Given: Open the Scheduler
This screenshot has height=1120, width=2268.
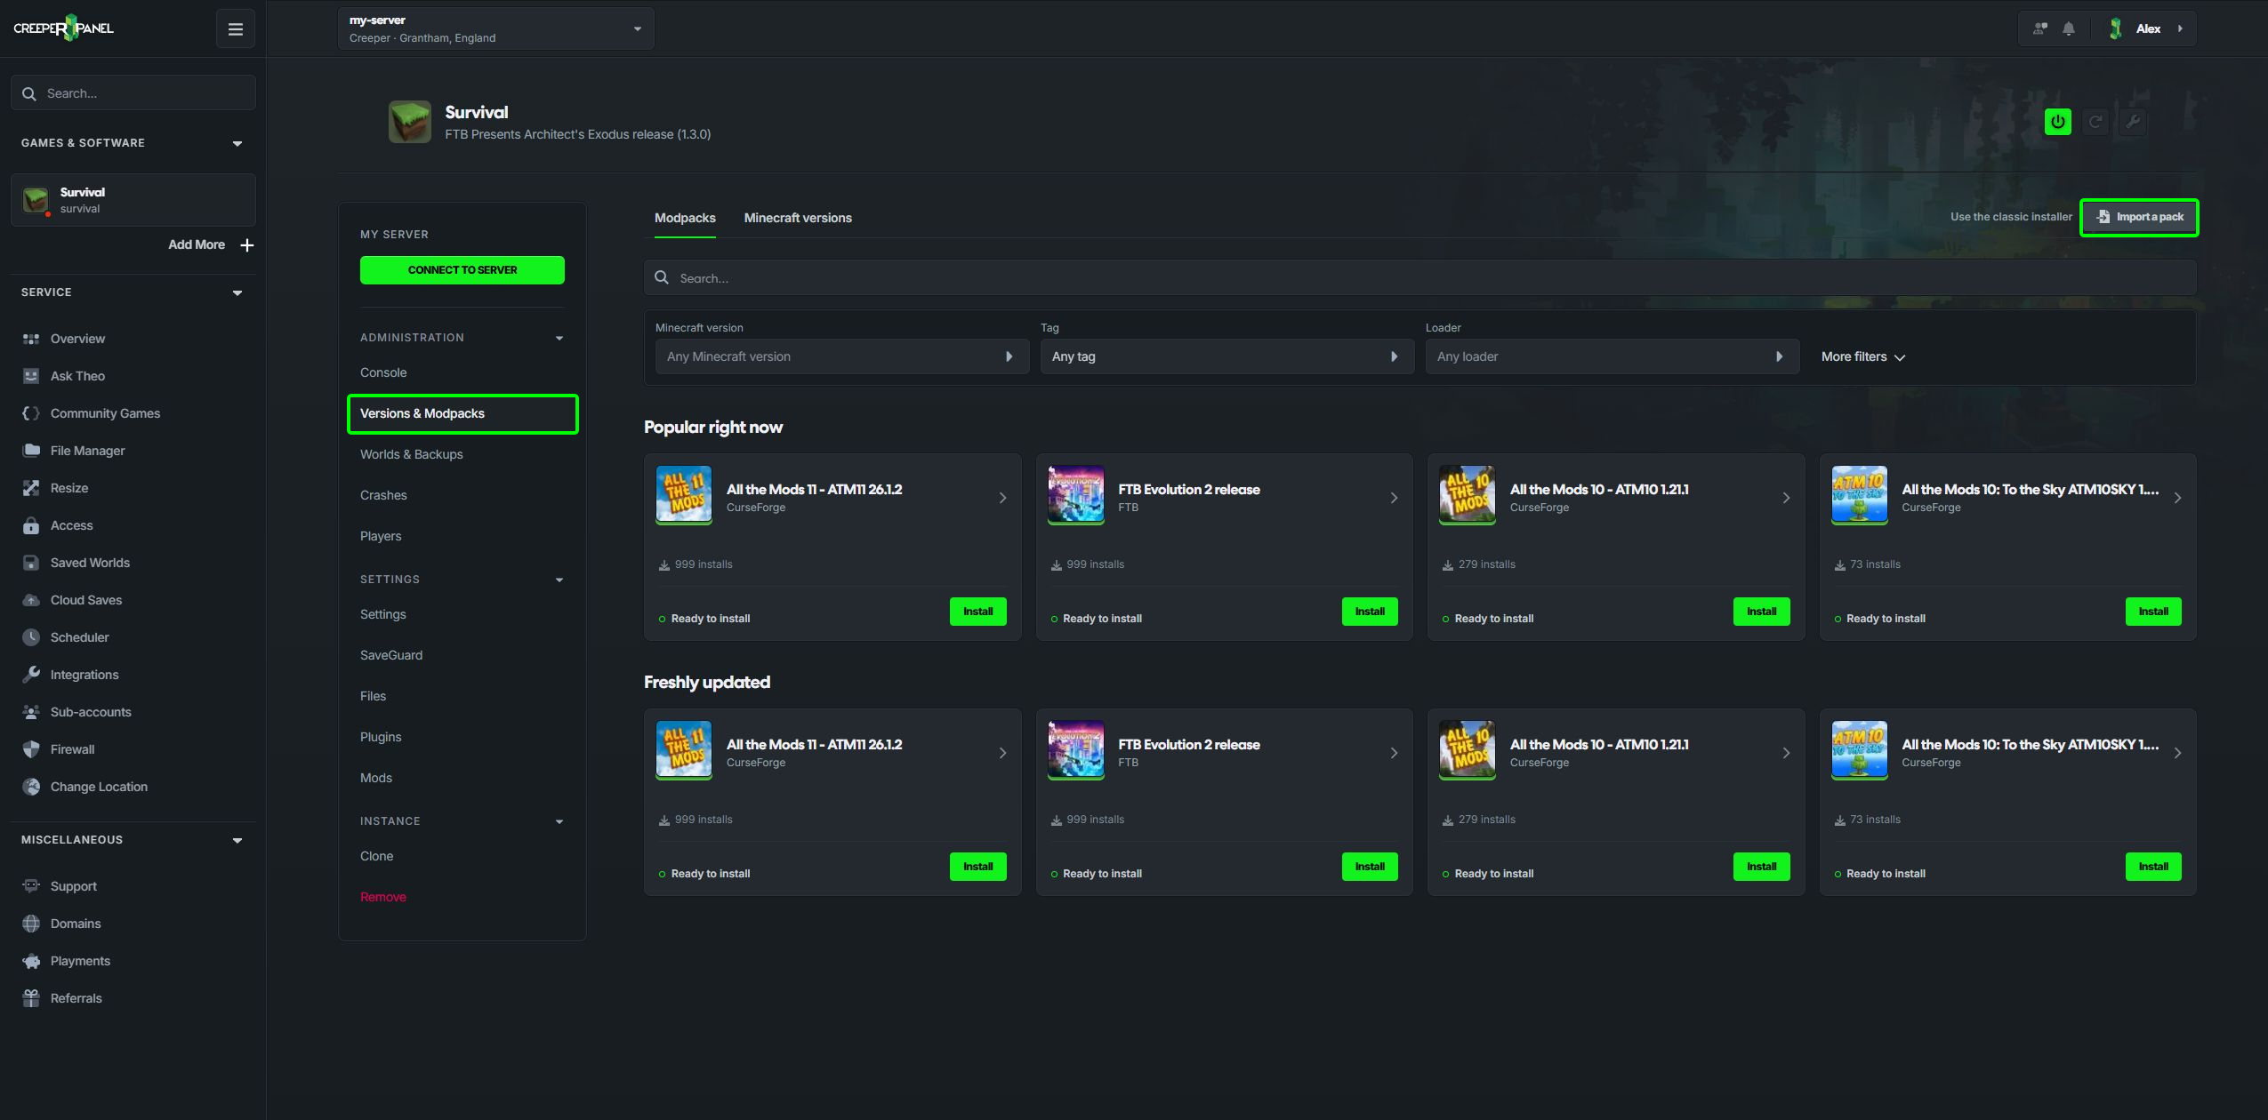Looking at the screenshot, I should click(79, 637).
